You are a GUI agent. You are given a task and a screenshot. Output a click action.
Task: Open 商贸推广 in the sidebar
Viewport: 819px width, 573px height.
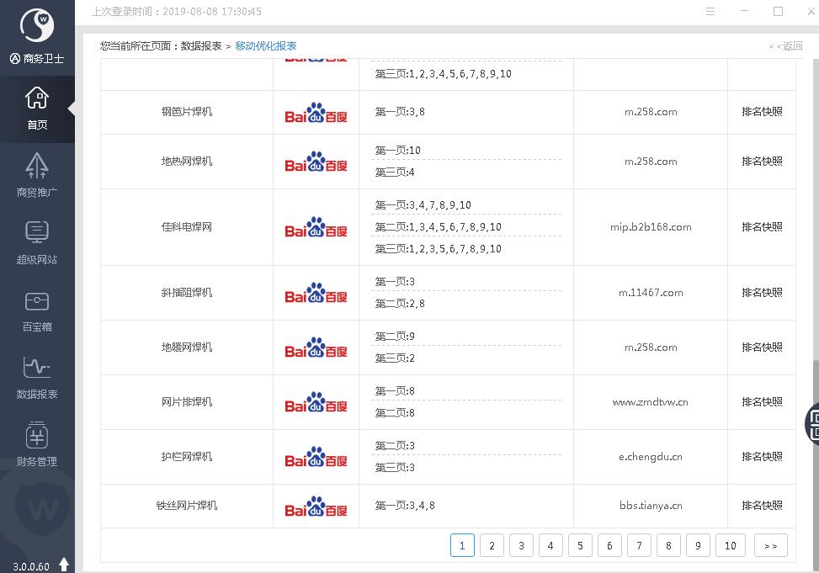click(x=37, y=175)
